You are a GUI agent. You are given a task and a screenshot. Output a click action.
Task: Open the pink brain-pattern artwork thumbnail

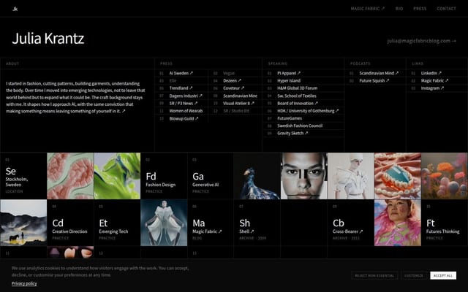click(x=70, y=176)
